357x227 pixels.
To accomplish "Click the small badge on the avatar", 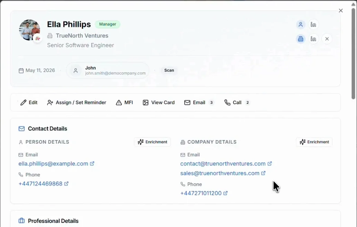I will click(x=38, y=38).
